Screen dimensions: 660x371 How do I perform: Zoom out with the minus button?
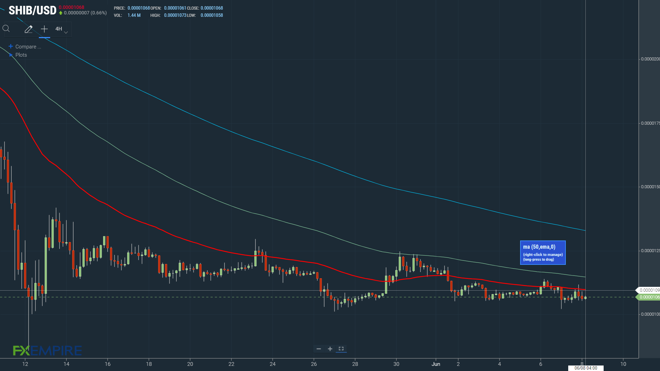point(319,349)
